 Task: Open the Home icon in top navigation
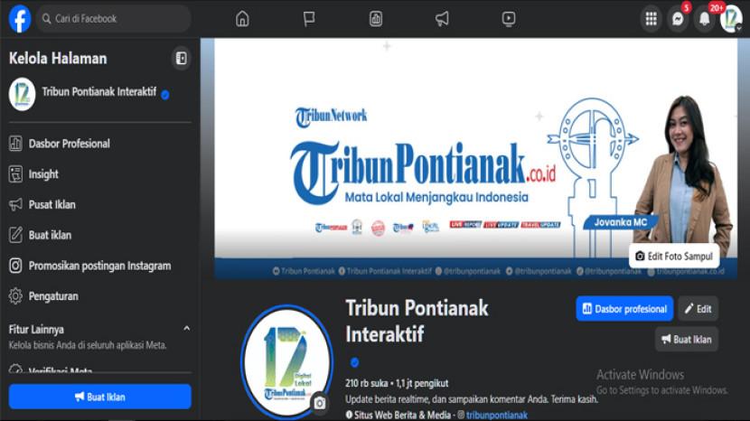(242, 19)
